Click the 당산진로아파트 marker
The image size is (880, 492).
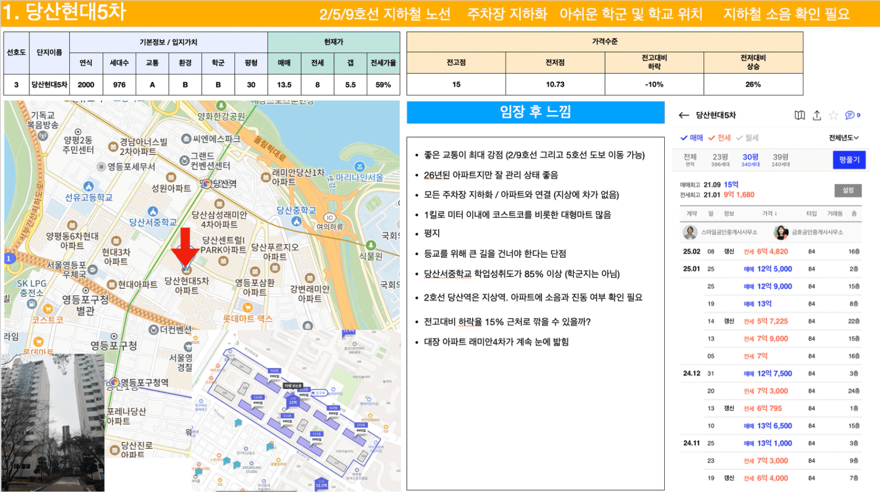click(x=114, y=450)
